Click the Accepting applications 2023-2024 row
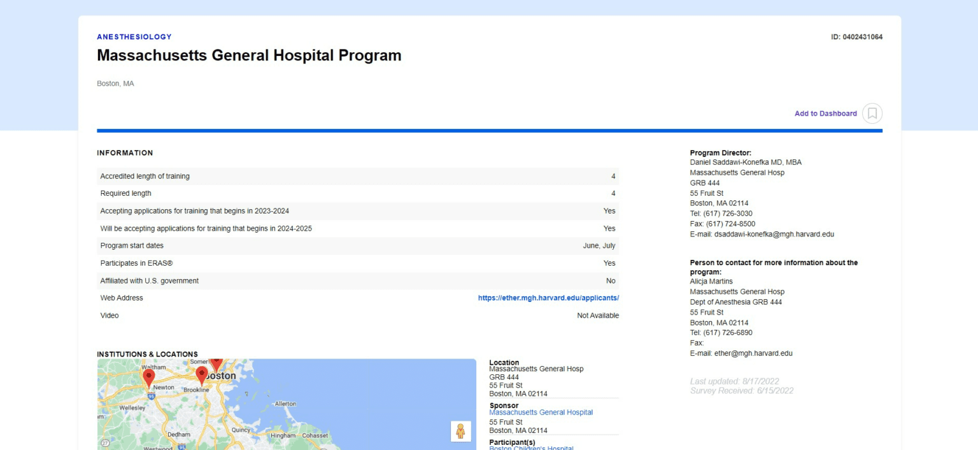The height and width of the screenshot is (450, 978). point(358,211)
